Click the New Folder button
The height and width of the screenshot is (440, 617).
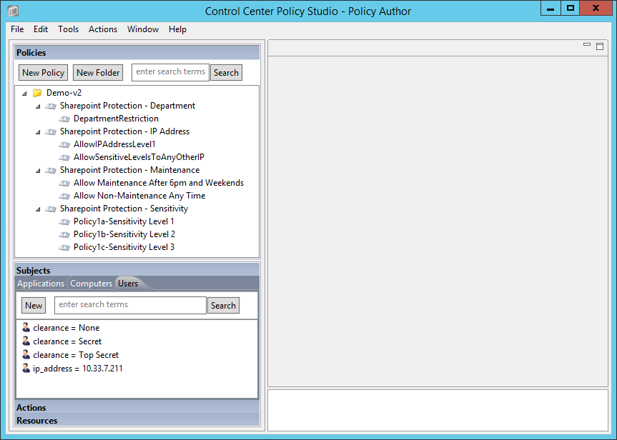(98, 73)
